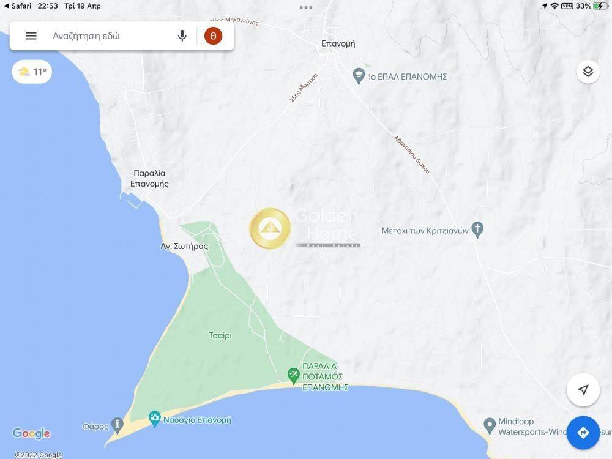Viewport: 612px width, 459px height.
Task: Tap the my-location arrow button
Action: 583,389
